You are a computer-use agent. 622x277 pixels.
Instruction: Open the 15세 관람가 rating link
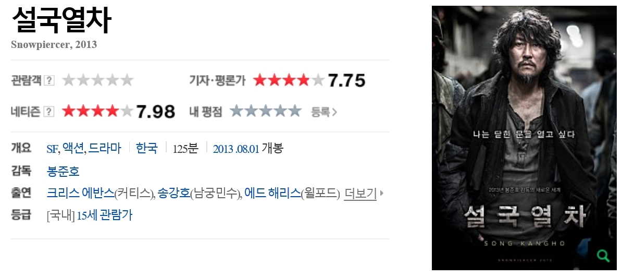[x=104, y=215]
